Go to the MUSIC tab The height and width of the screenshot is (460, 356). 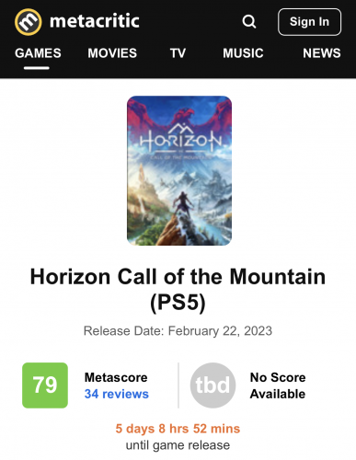point(243,53)
